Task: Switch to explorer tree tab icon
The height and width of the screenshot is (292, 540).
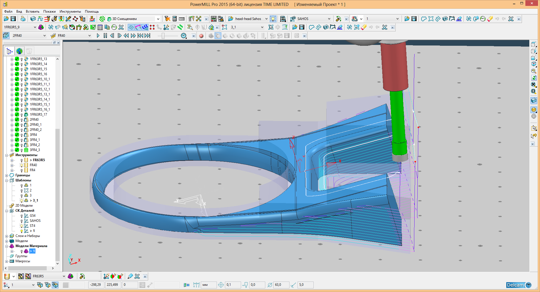Action: tap(10, 51)
